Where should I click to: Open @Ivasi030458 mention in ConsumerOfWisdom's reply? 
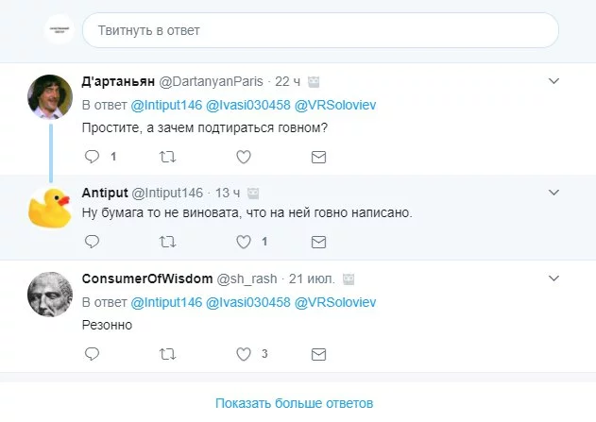point(248,303)
